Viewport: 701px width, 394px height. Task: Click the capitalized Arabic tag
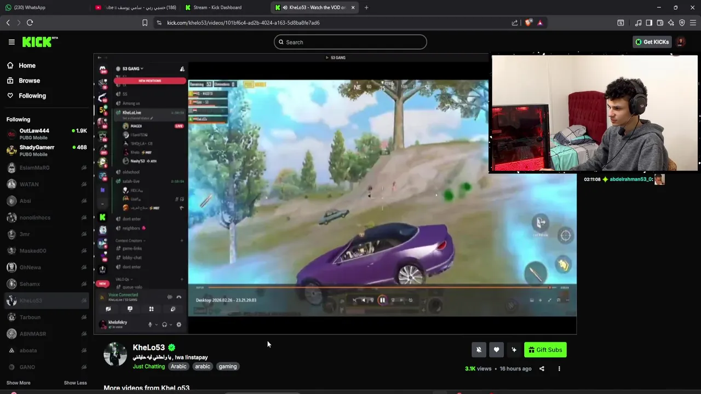click(x=179, y=367)
